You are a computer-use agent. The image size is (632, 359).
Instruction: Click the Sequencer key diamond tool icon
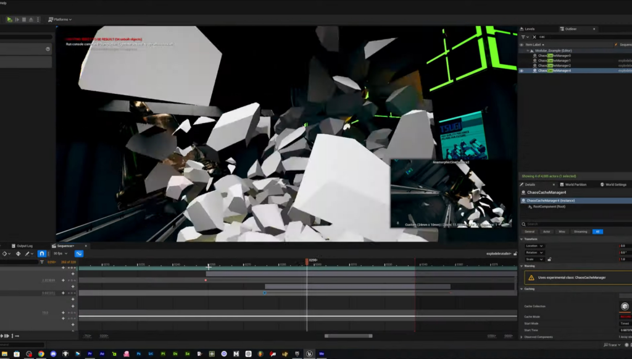[17, 253]
